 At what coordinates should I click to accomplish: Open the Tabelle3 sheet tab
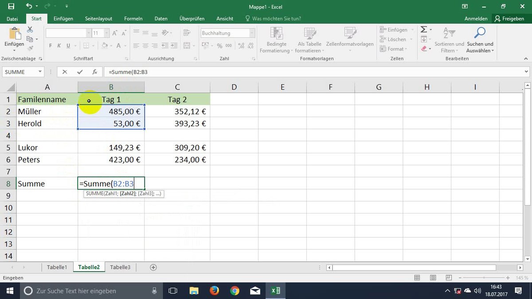[120, 267]
